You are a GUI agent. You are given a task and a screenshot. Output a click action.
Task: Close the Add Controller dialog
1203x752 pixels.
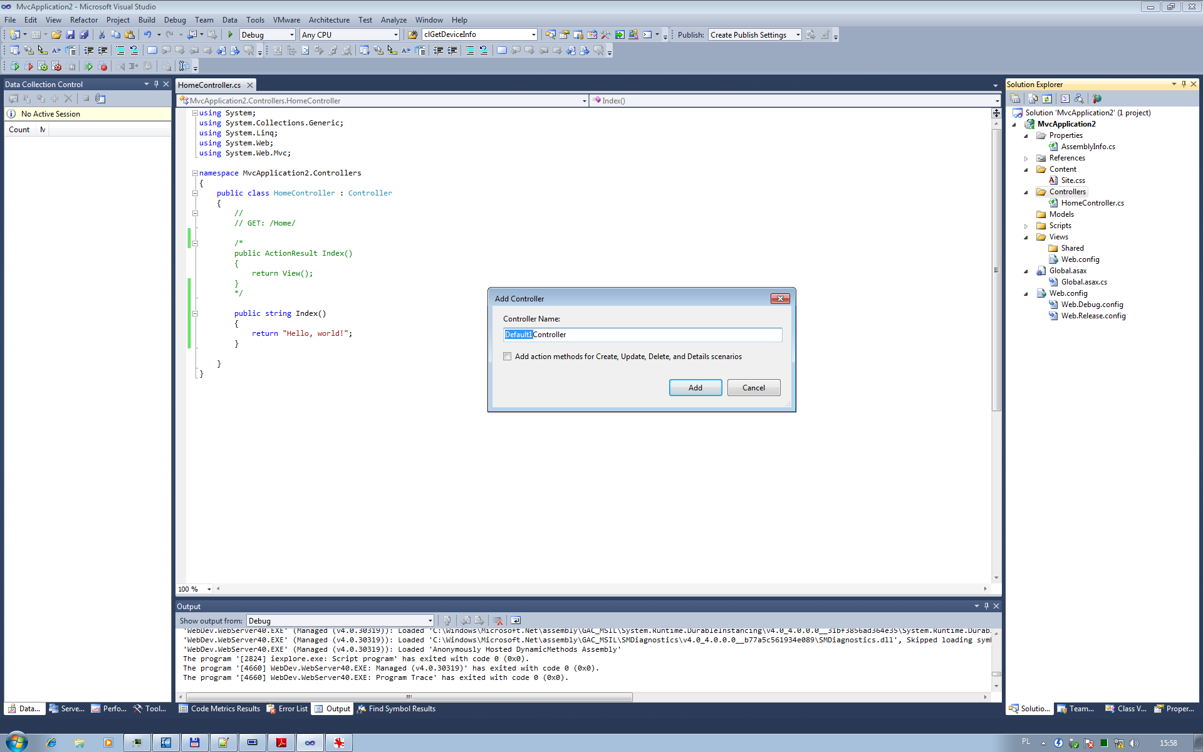click(780, 299)
